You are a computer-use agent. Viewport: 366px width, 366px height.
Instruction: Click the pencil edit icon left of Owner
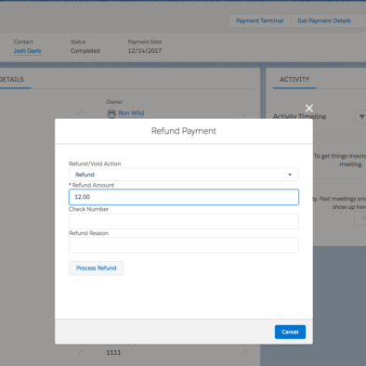pos(80,112)
